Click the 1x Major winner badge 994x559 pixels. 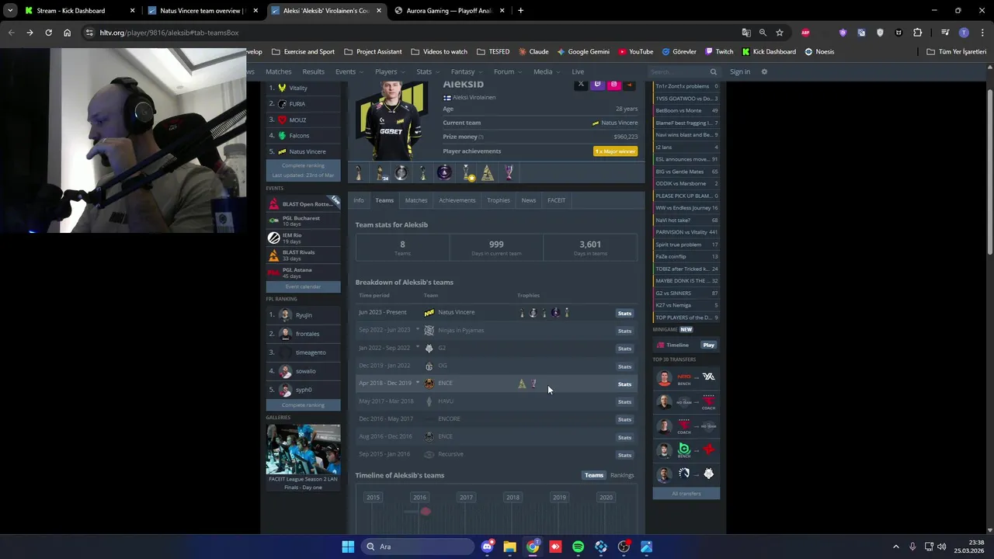[615, 151]
